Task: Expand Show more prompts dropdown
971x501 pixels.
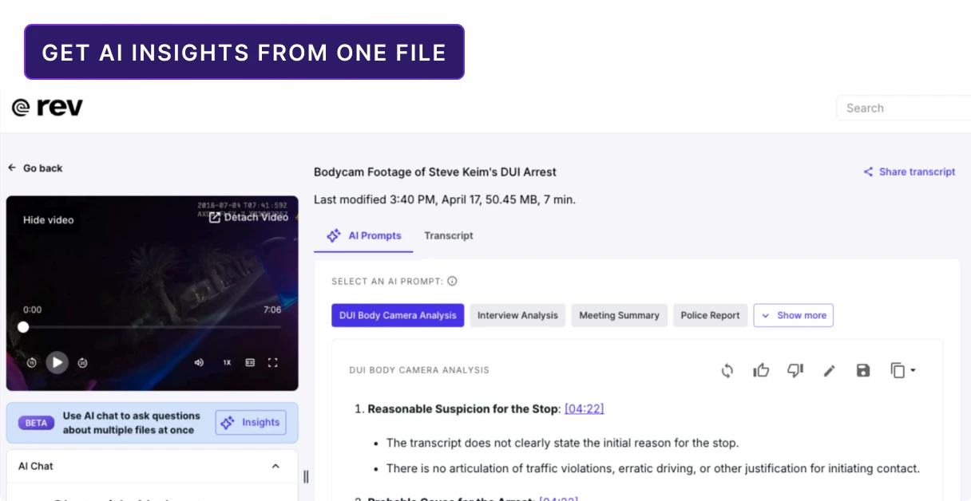Action: 794,315
